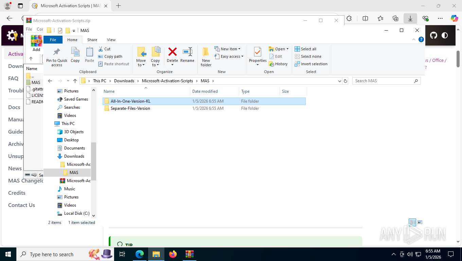Viewport: 462px width, 261px height.
Task: Open GitHub icon on MAS webpage
Action: pyautogui.click(x=433, y=35)
